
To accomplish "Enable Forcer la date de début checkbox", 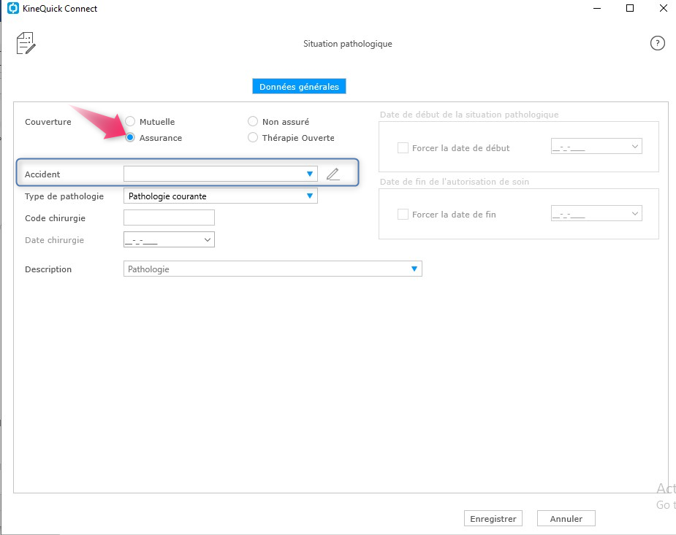I will pos(403,148).
